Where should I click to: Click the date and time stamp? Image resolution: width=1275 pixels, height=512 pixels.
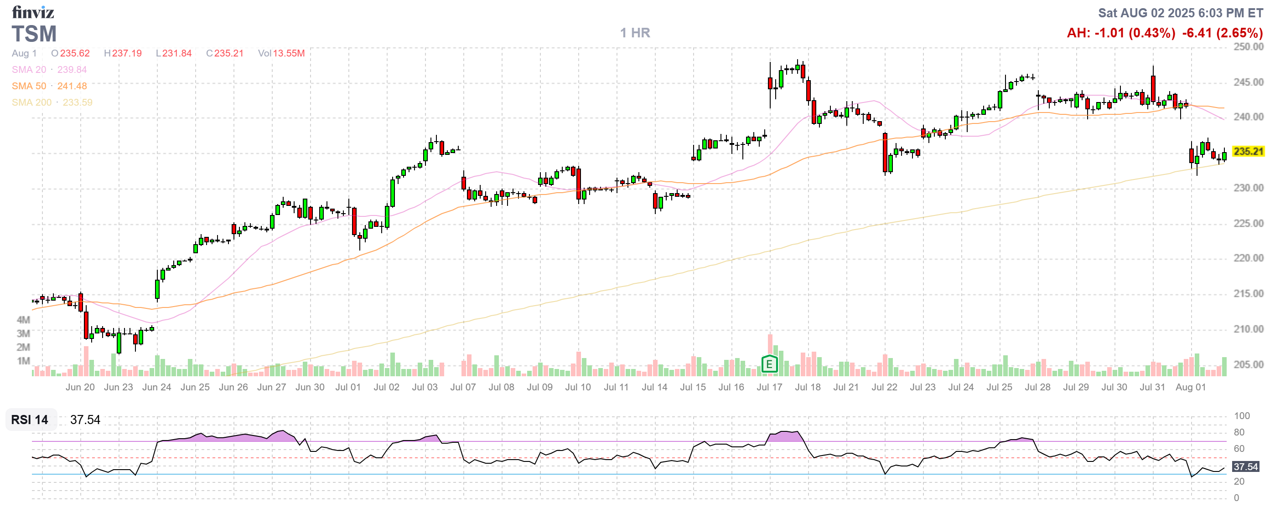tap(1181, 13)
